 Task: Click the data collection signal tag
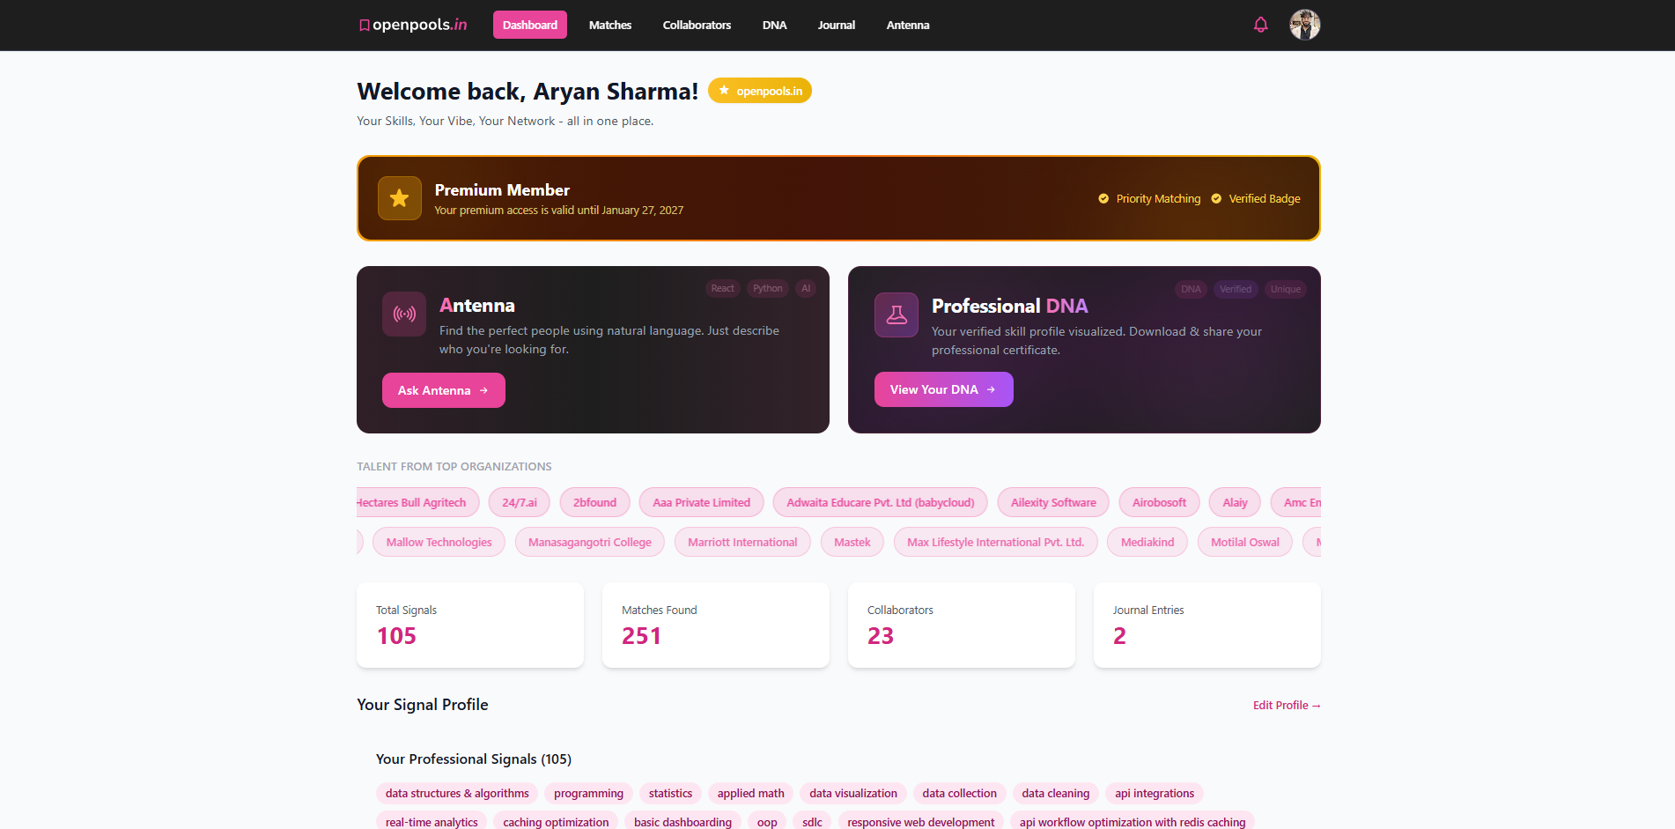960,794
